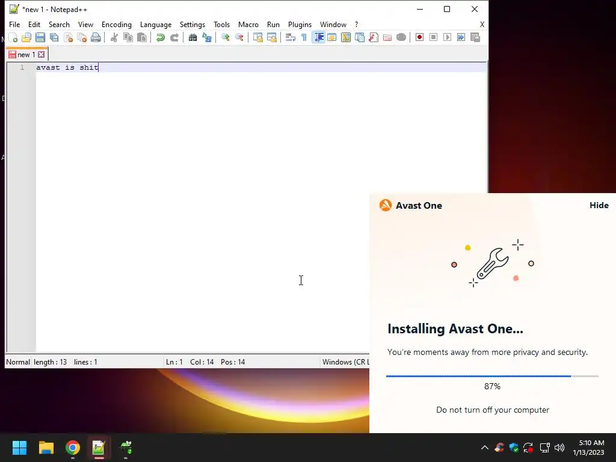The width and height of the screenshot is (616, 462).
Task: Open the Window menu
Action: pos(333,24)
